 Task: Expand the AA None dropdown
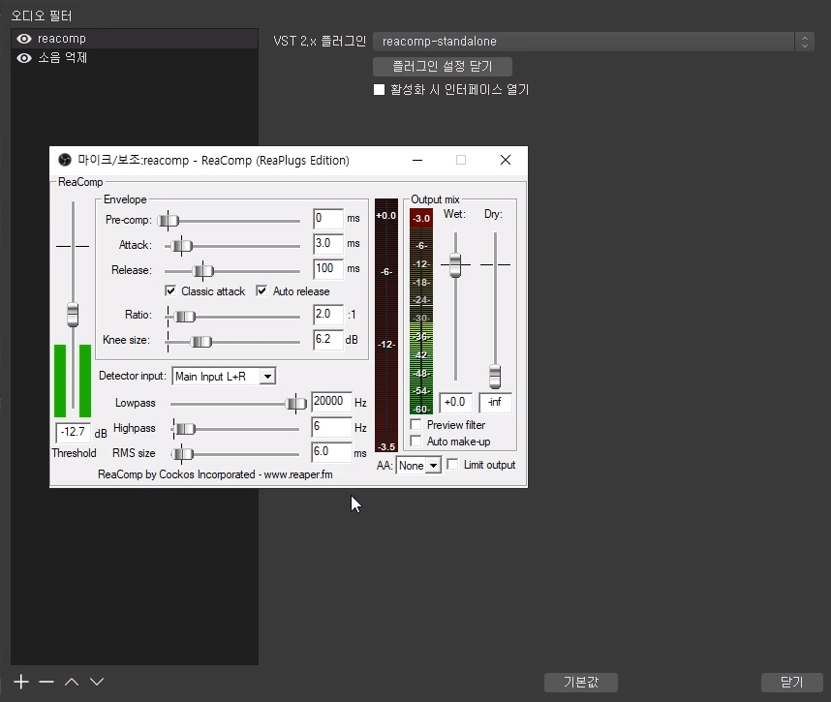coord(419,466)
